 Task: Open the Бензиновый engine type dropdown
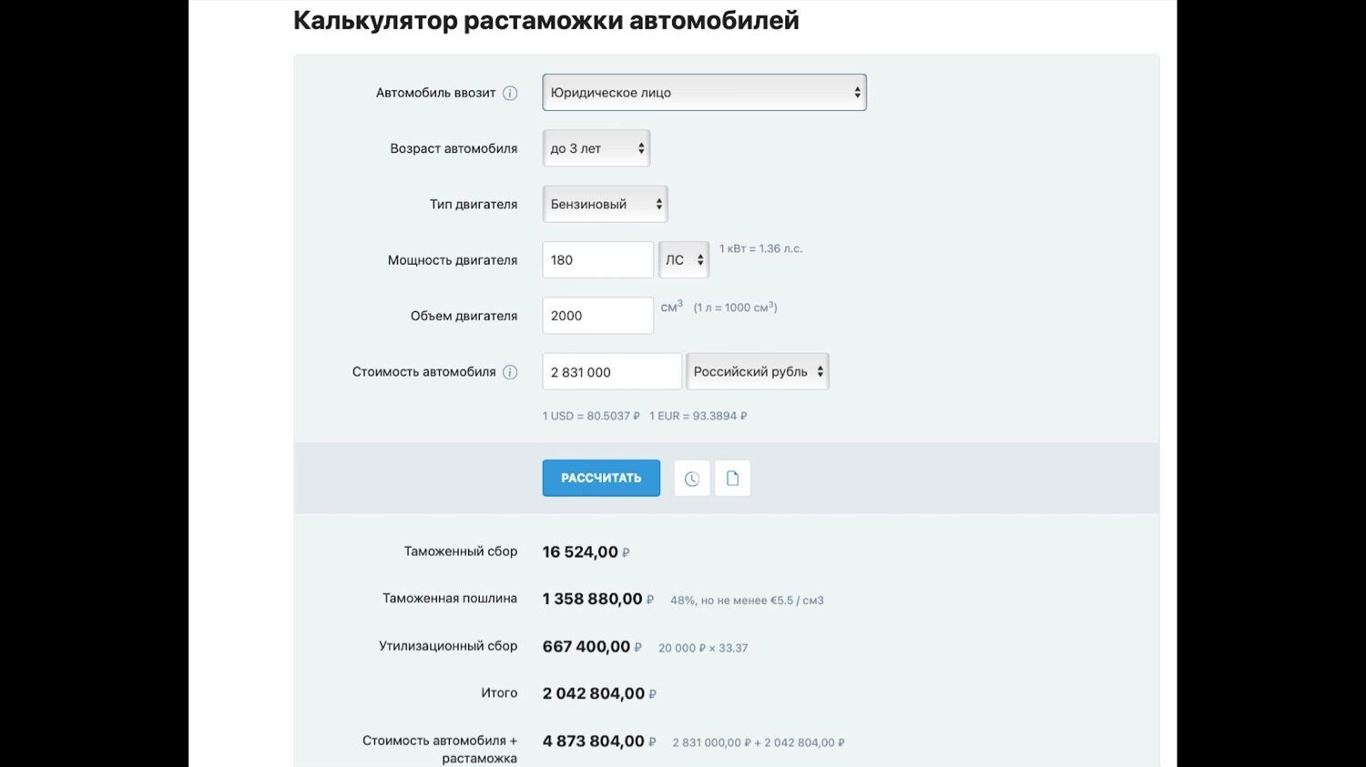coord(605,204)
